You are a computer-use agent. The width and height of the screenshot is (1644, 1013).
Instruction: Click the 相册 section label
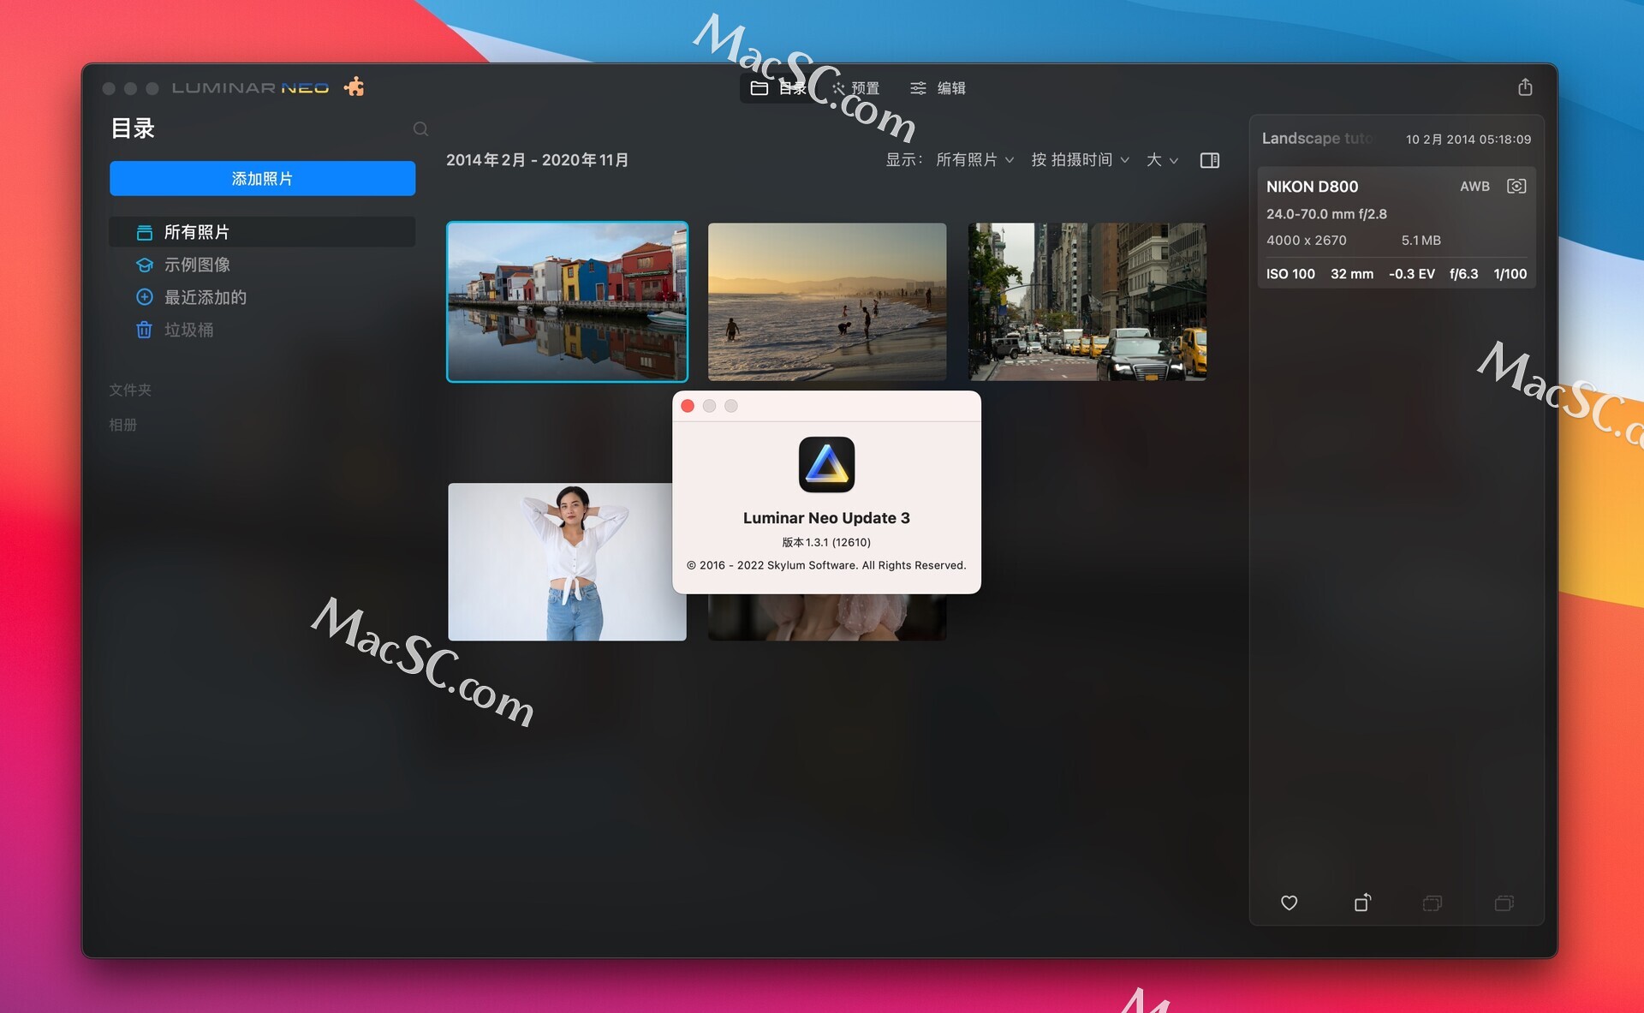(123, 425)
